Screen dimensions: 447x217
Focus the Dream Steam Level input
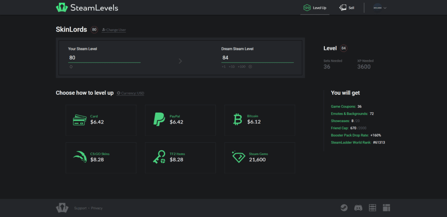258,58
